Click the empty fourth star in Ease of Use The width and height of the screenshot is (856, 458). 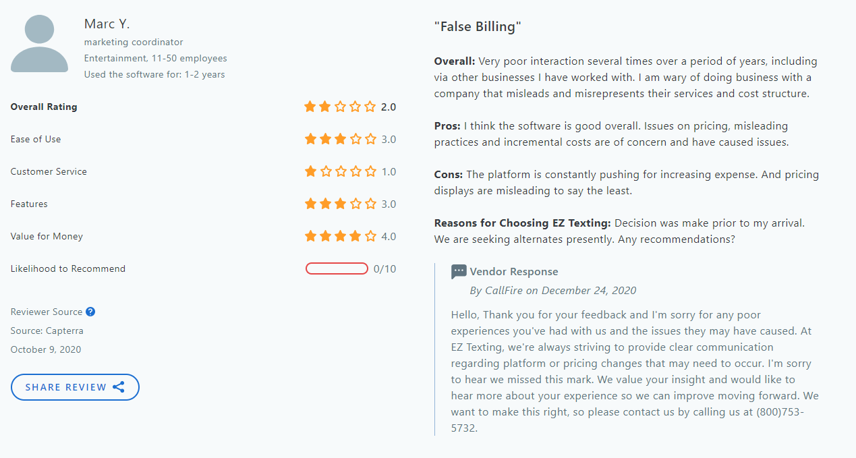pyautogui.click(x=354, y=139)
